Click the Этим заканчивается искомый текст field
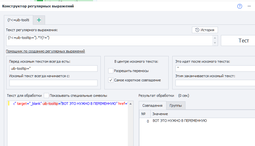 point(214,83)
